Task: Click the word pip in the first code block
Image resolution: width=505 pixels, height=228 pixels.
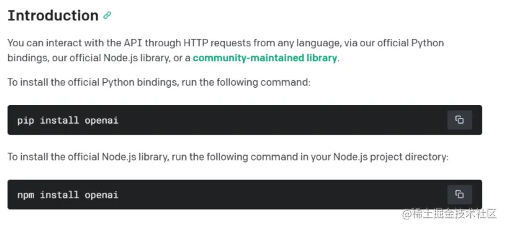Action: coord(25,120)
